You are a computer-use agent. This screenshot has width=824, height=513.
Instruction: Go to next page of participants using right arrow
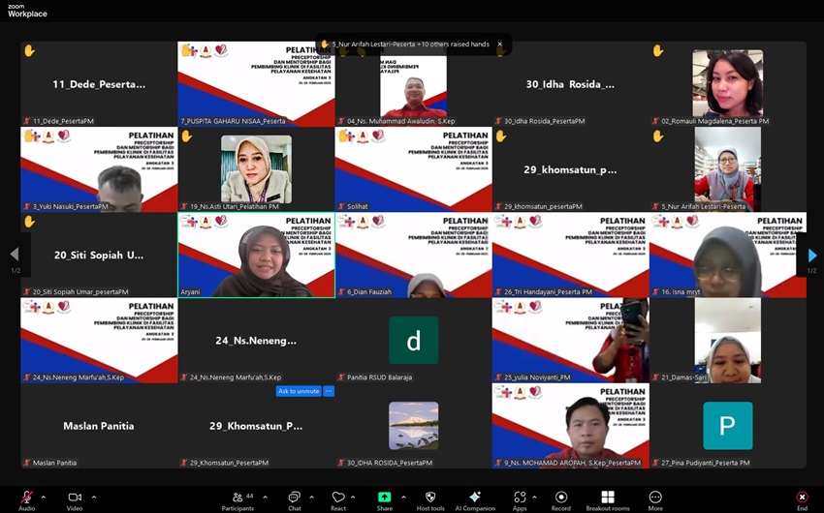(x=812, y=256)
